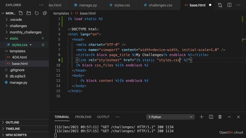
Task: Switch to the styles.css editor tab
Action: pyautogui.click(x=122, y=5)
